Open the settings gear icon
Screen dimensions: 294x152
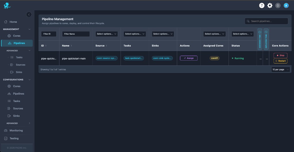click(270, 5)
